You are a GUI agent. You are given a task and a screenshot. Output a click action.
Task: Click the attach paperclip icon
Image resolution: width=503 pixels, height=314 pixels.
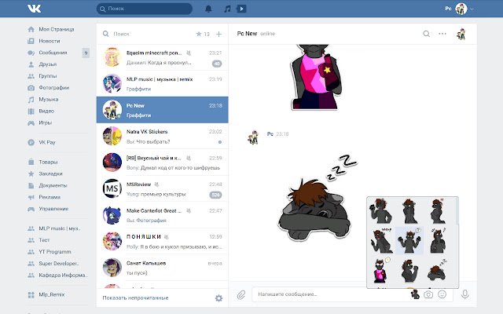241,294
